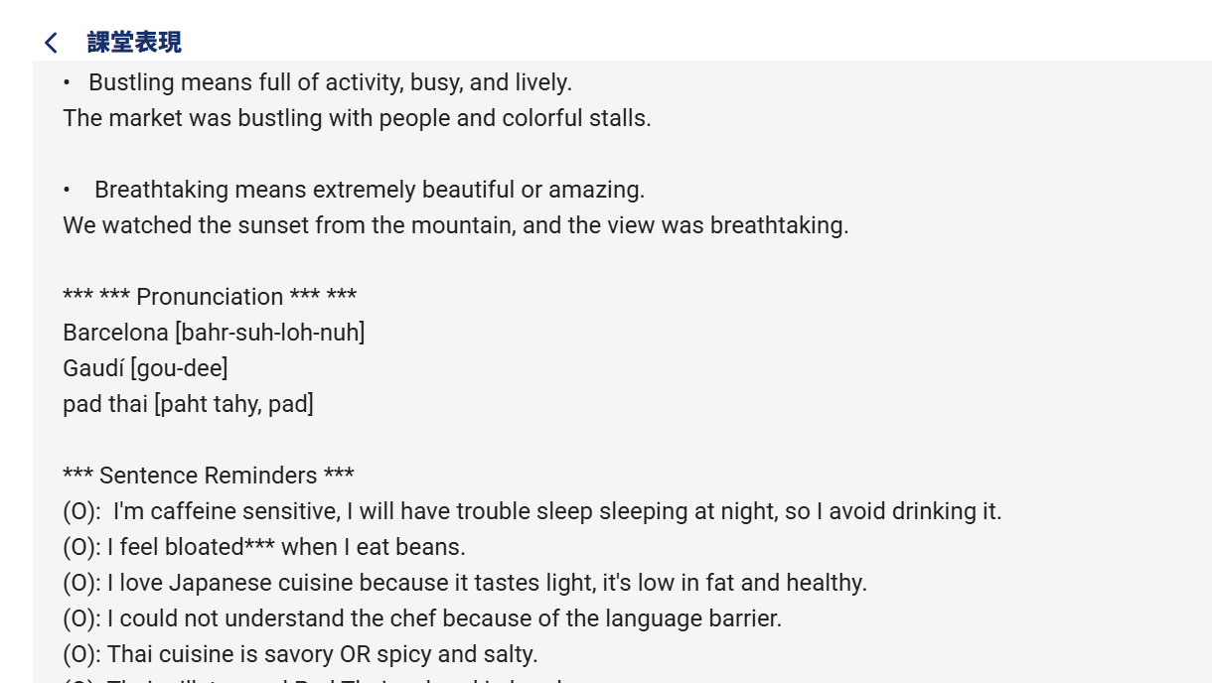Click the Breathtaking definition line
The image size is (1212, 683).
coord(369,190)
